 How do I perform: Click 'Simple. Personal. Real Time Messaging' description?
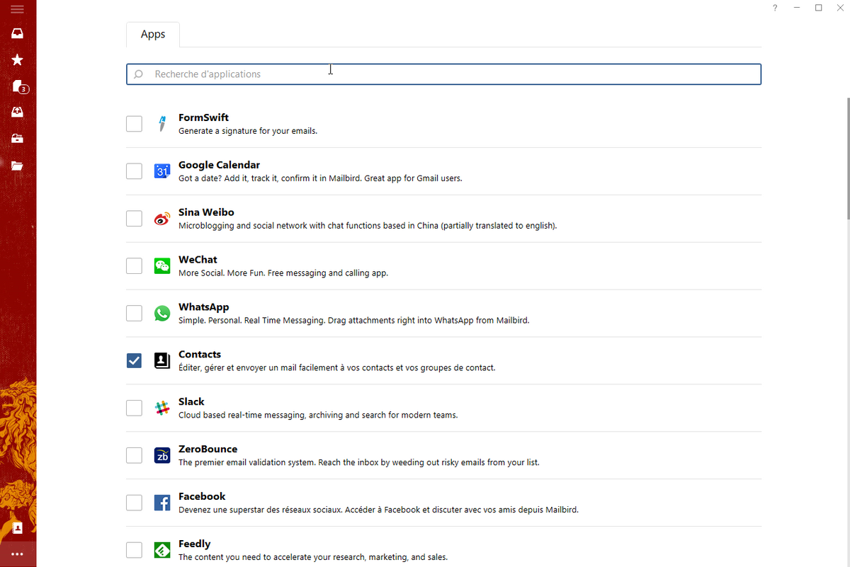pyautogui.click(x=353, y=321)
